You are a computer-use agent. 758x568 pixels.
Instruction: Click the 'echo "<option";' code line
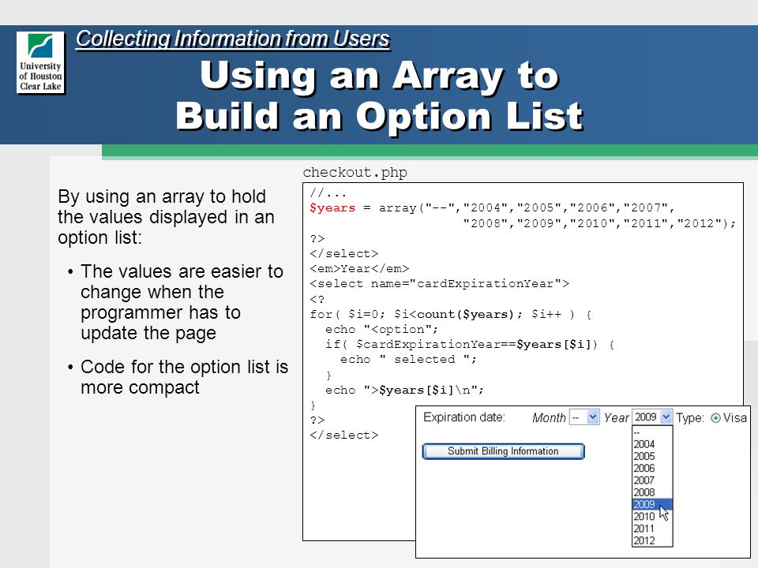tap(381, 330)
